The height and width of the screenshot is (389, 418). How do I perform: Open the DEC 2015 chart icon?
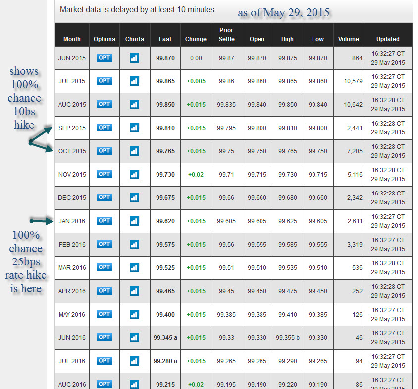(135, 198)
